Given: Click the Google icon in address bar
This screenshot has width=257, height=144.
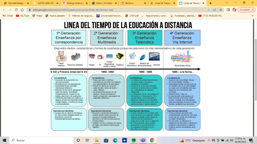Looking at the screenshot, I should [208, 10].
